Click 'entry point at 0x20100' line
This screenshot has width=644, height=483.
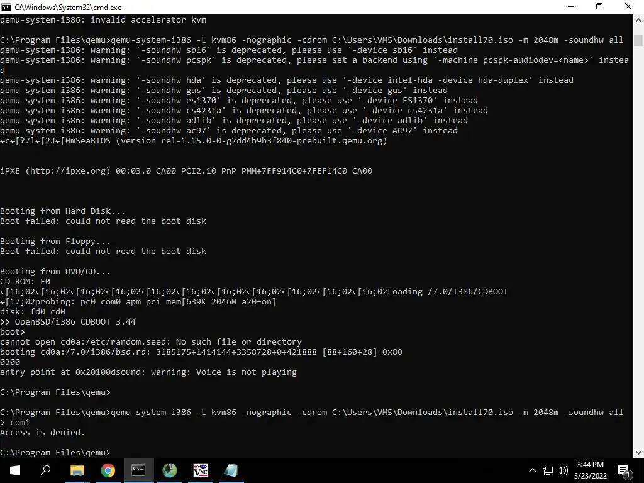[x=148, y=372]
